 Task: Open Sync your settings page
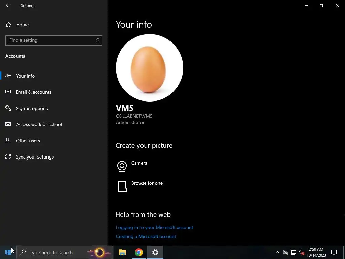coord(54,157)
